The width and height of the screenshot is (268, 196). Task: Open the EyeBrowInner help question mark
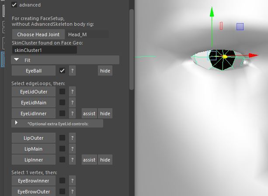coord(72,181)
